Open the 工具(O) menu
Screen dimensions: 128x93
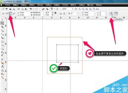point(82,5)
